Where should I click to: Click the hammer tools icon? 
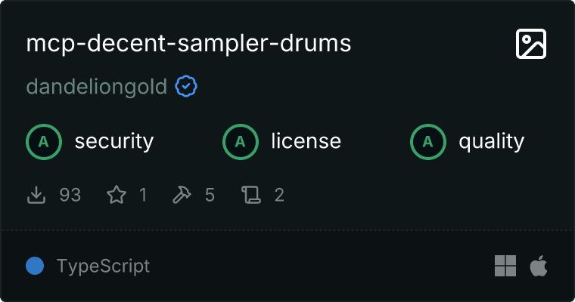tap(182, 196)
